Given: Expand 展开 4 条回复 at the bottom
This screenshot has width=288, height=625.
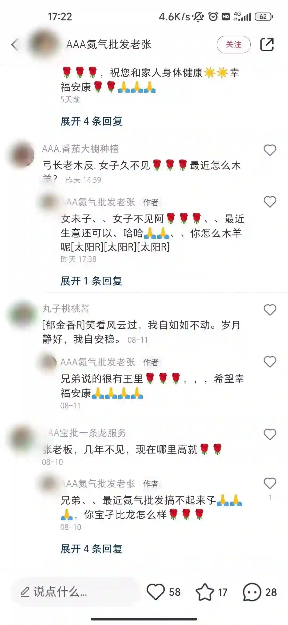Looking at the screenshot, I should [x=91, y=549].
